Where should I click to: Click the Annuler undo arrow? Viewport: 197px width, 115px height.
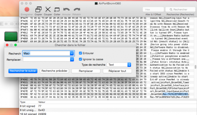pos(66,10)
